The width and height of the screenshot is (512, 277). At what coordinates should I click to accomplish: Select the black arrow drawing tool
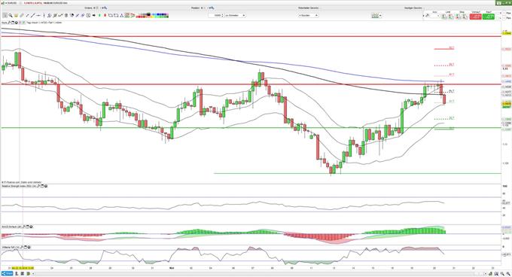[93, 15]
